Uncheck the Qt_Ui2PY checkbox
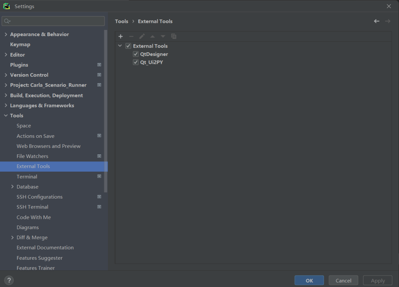Screen dimensions: 399x287 (136, 62)
